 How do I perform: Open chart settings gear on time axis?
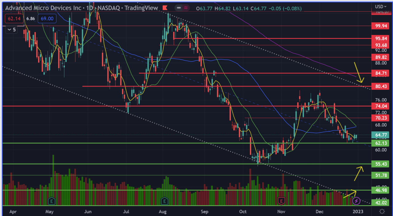point(382,211)
